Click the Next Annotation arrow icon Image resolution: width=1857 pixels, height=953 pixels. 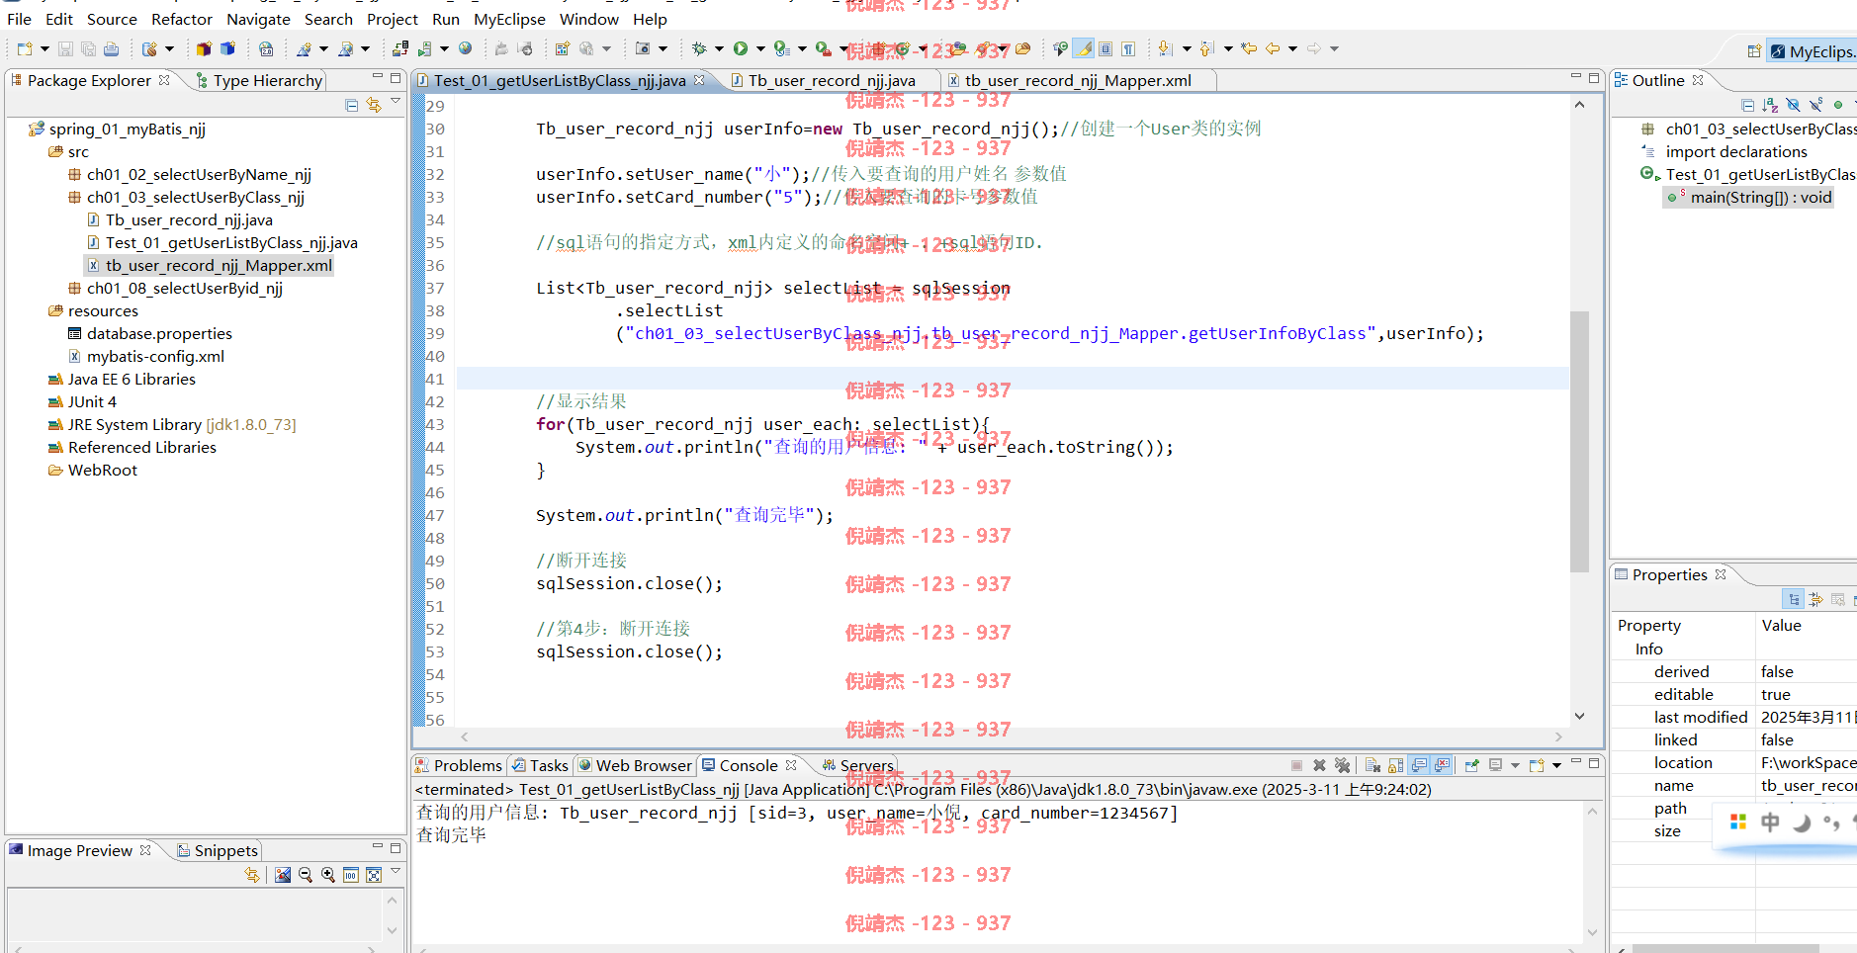tap(1165, 48)
